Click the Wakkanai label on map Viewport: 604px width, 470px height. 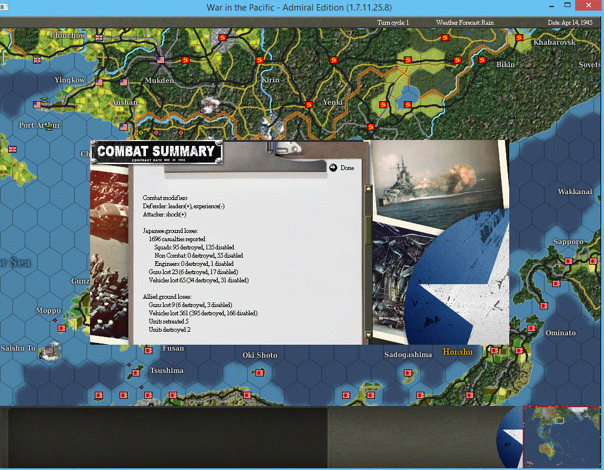(575, 191)
